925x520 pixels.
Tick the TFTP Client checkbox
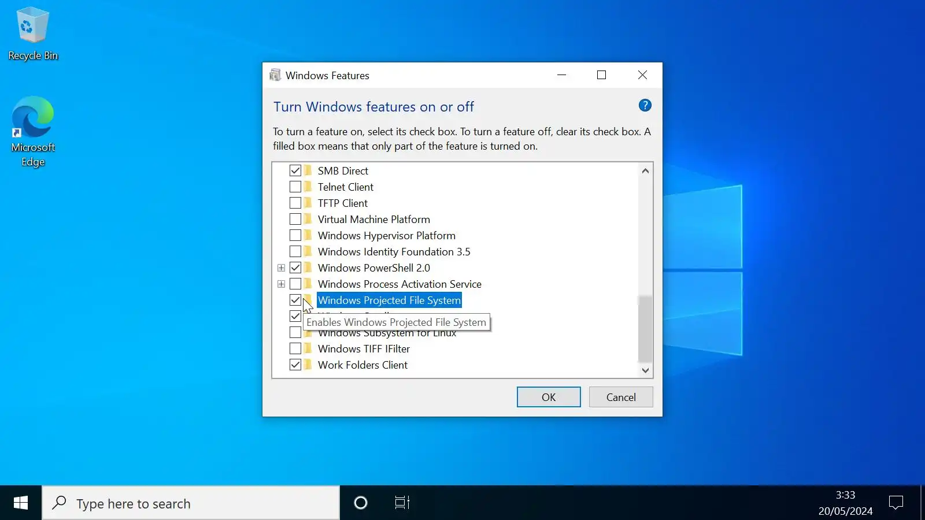coord(295,203)
